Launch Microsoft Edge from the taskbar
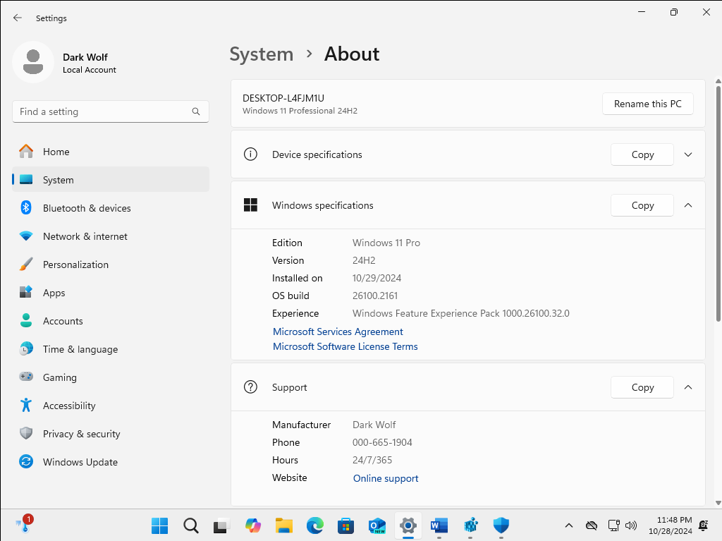The height and width of the screenshot is (541, 722). pyautogui.click(x=315, y=525)
